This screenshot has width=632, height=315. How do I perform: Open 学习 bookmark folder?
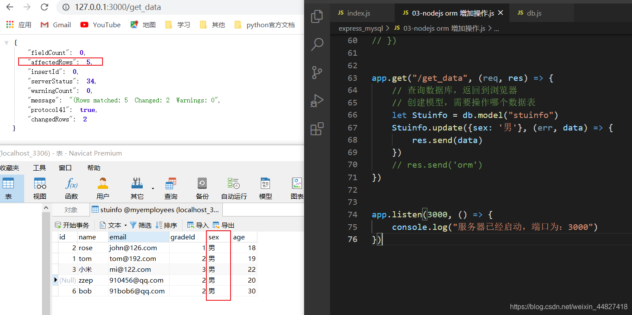click(x=178, y=25)
